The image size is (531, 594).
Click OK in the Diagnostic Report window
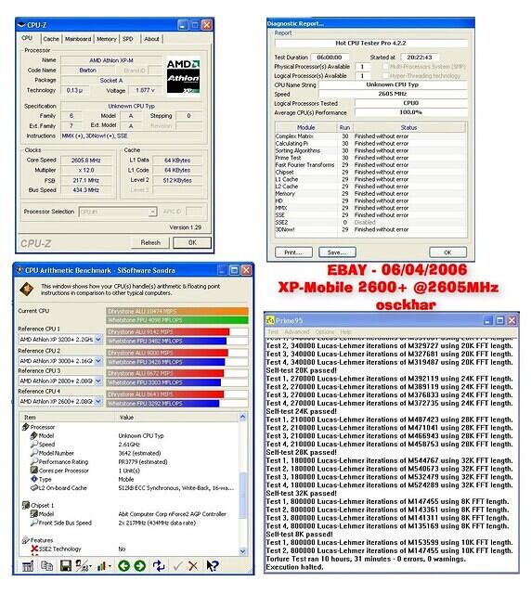(447, 252)
